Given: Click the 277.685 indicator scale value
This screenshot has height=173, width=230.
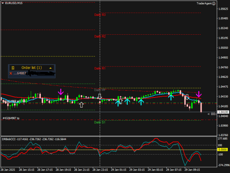Looking at the screenshot, I should click(x=223, y=139).
